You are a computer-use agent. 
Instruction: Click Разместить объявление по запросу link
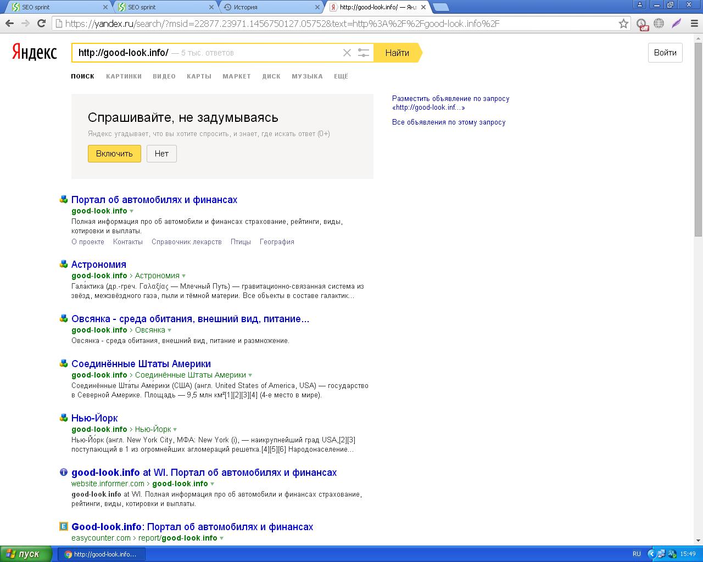coord(450,103)
